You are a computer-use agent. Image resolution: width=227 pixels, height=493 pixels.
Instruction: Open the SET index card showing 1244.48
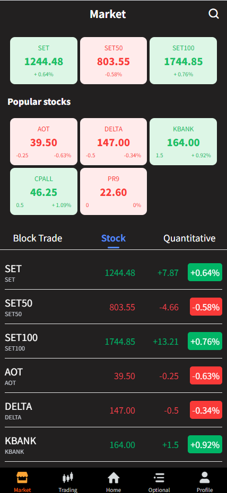[x=44, y=61]
